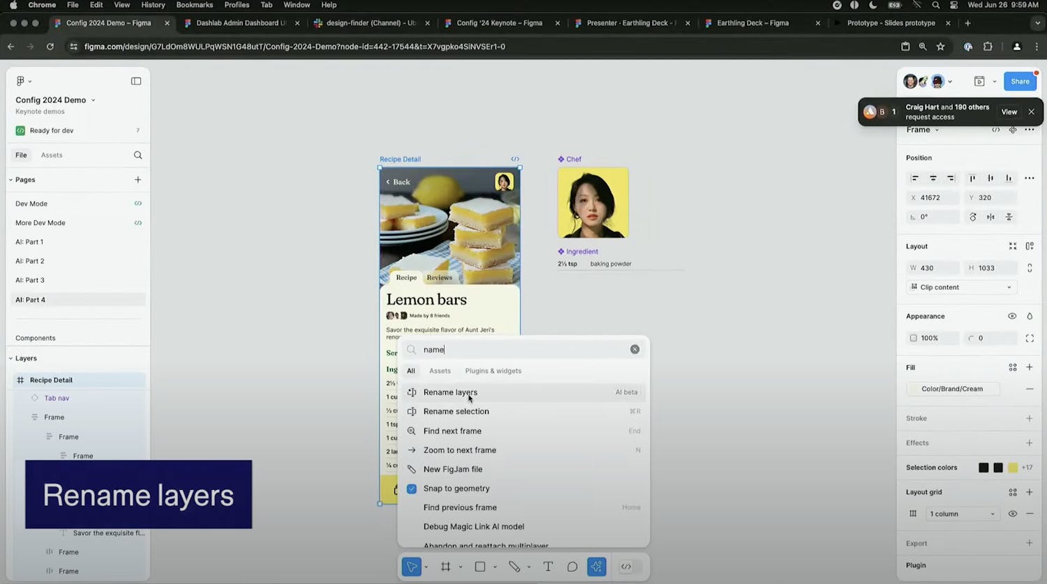1047x584 pixels.
Task: Open the 1 column grid dropdown
Action: pyautogui.click(x=961, y=514)
